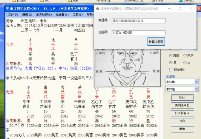Click the red 四支旺衰 label

click(x=14, y=64)
